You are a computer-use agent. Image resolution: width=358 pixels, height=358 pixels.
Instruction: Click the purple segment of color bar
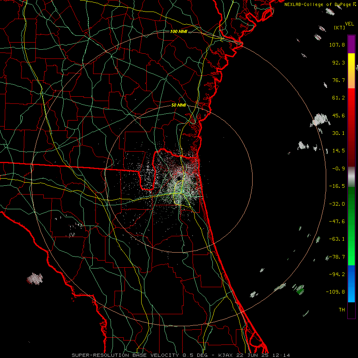click(351, 45)
